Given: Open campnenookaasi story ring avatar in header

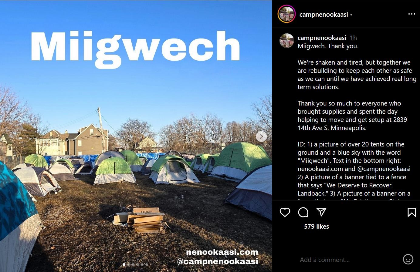Looking at the screenshot, I should 286,14.
